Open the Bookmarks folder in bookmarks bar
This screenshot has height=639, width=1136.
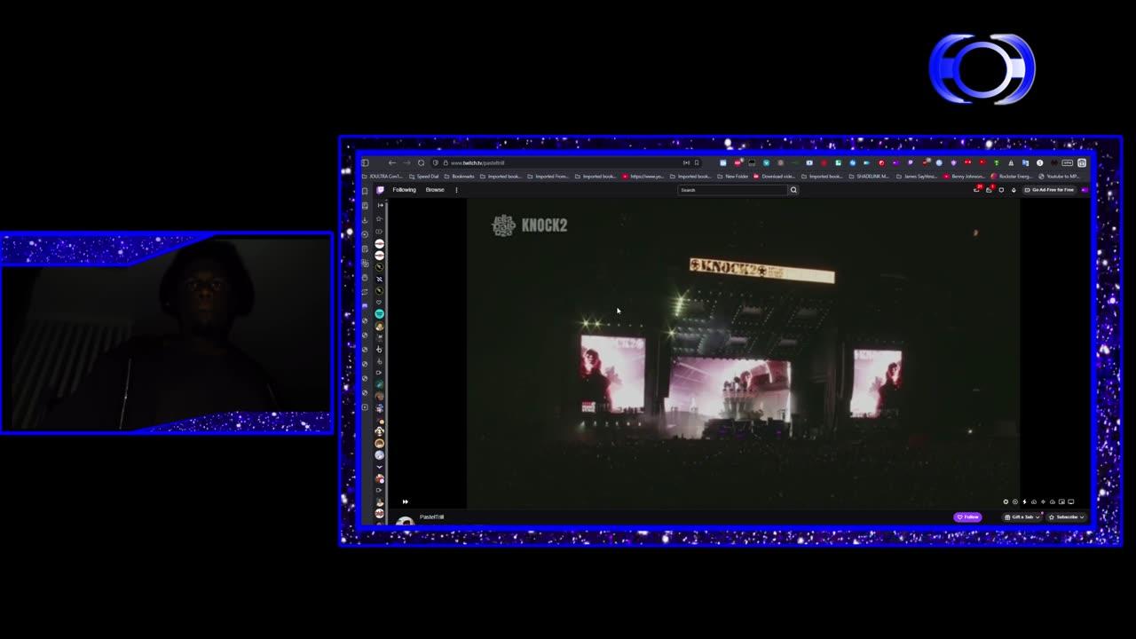pyautogui.click(x=459, y=177)
